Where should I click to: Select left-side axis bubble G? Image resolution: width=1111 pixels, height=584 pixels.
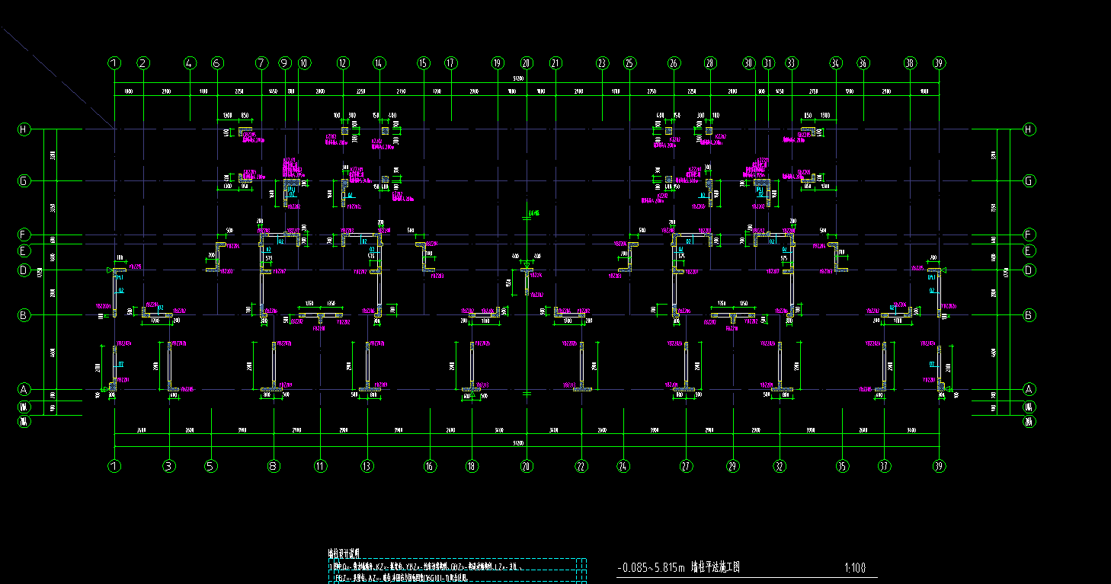click(x=24, y=181)
